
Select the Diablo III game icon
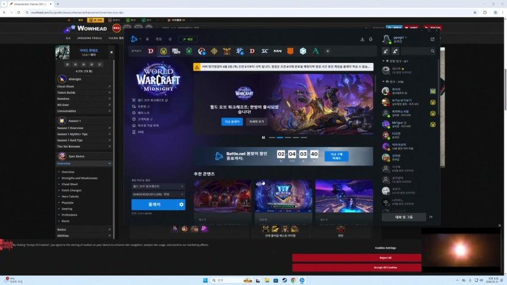(x=252, y=51)
